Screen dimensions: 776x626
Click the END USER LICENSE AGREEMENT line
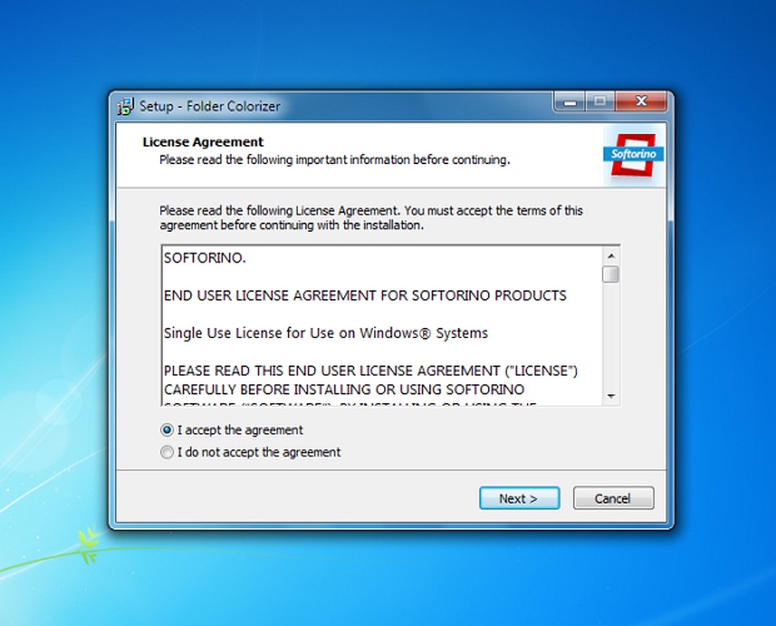pyautogui.click(x=365, y=296)
